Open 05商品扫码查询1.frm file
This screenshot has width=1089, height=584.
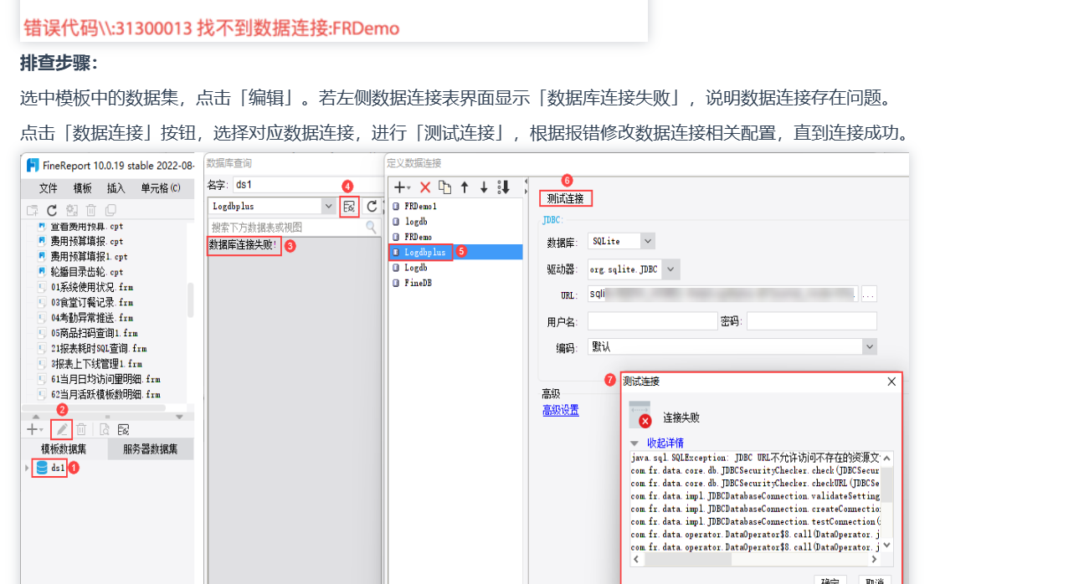[94, 333]
